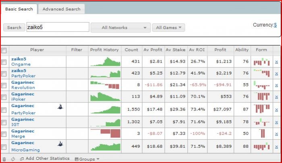Change currency via the $ link
Screen dimensions: 282x163
click(x=275, y=25)
